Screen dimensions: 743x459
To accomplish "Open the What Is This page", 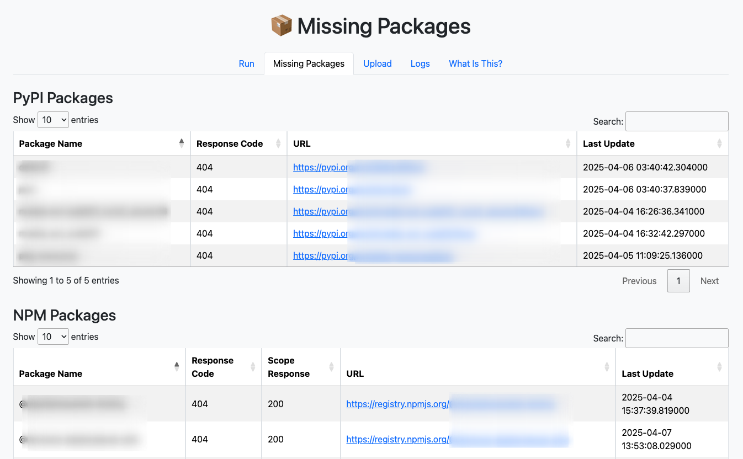I will point(475,63).
